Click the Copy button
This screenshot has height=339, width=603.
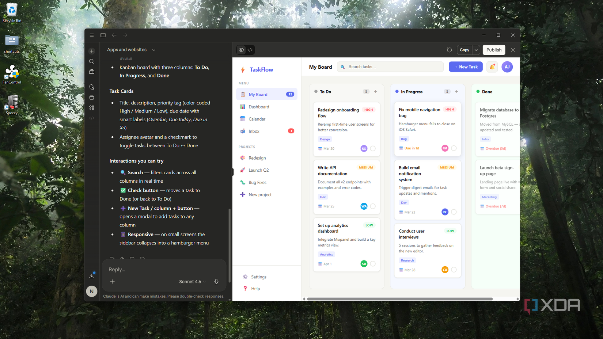point(464,50)
